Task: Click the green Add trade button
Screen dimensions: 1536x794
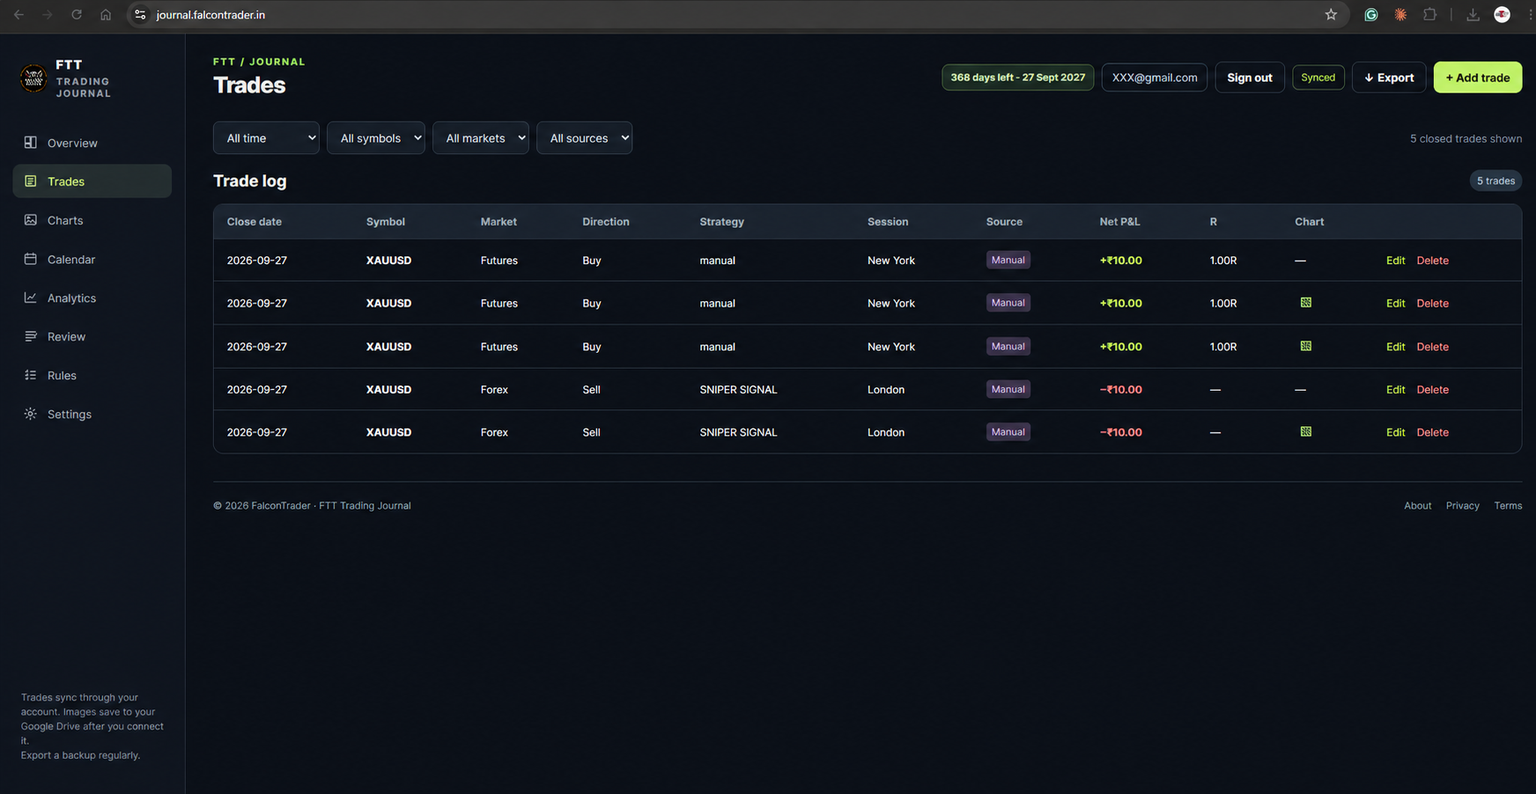Action: (x=1478, y=77)
